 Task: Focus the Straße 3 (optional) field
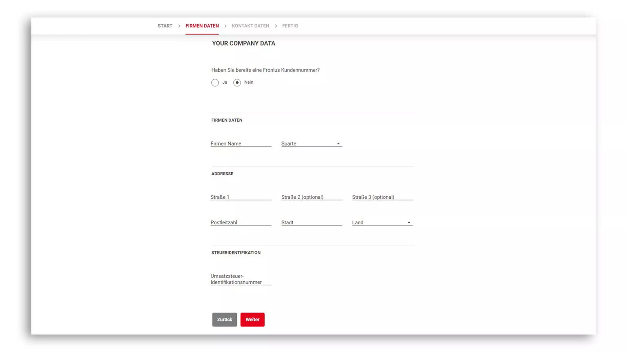pyautogui.click(x=382, y=197)
